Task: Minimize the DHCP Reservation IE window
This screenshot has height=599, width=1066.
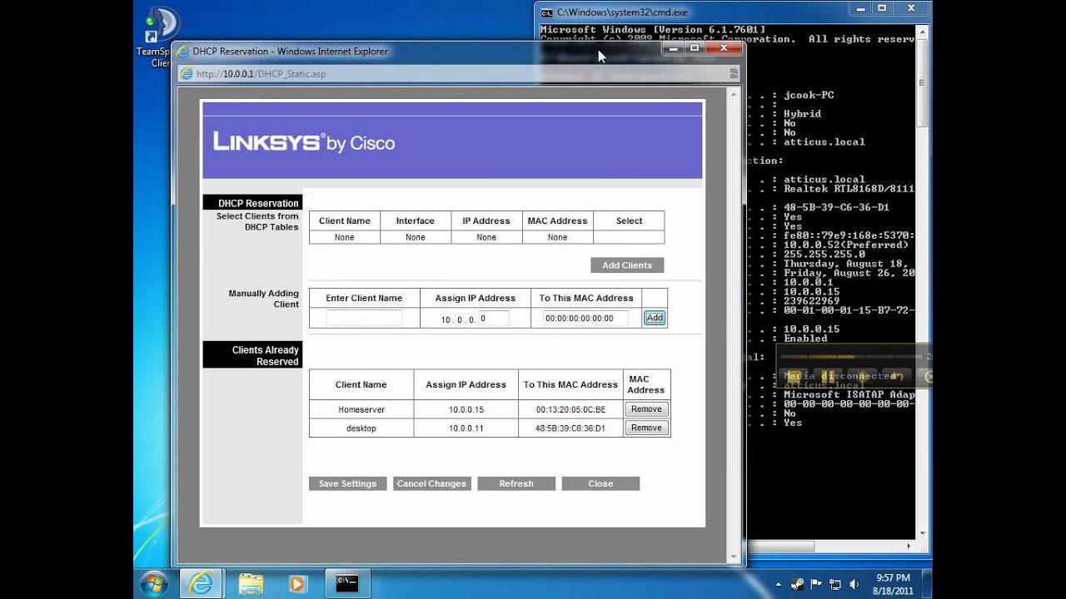Action: pyautogui.click(x=673, y=48)
